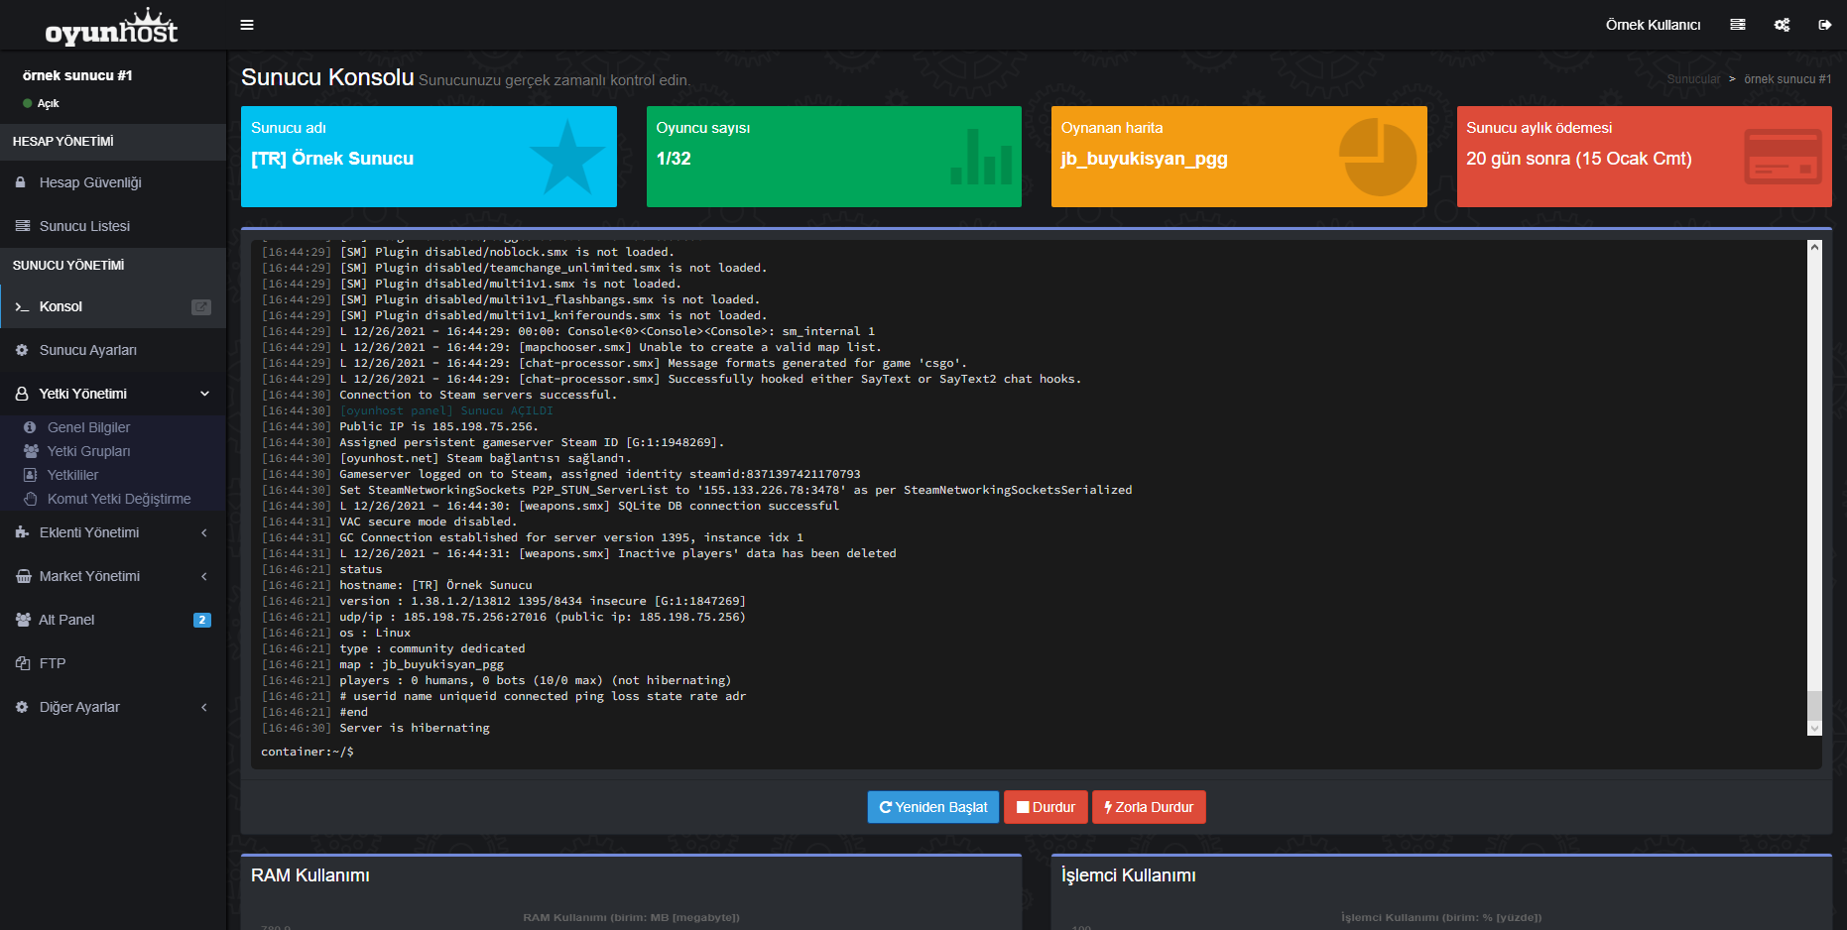Viewport: 1847px width, 930px height.
Task: Click the badge icon beside Yetkililer
Action: coord(30,475)
